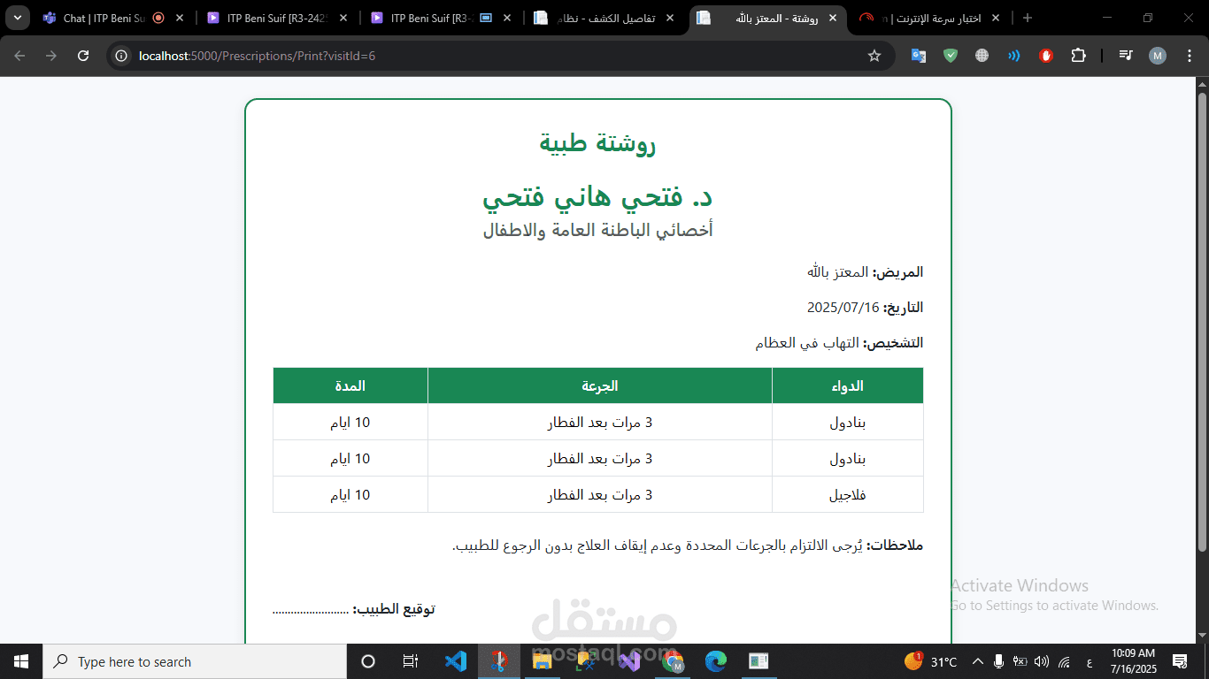The height and width of the screenshot is (679, 1209).
Task: Open the Chrome profile M avatar
Action: pyautogui.click(x=1158, y=56)
